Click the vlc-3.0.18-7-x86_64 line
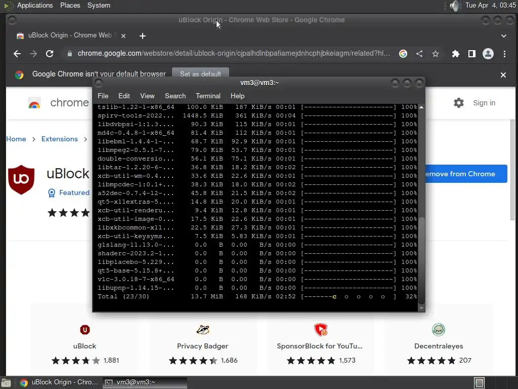 tap(257, 279)
